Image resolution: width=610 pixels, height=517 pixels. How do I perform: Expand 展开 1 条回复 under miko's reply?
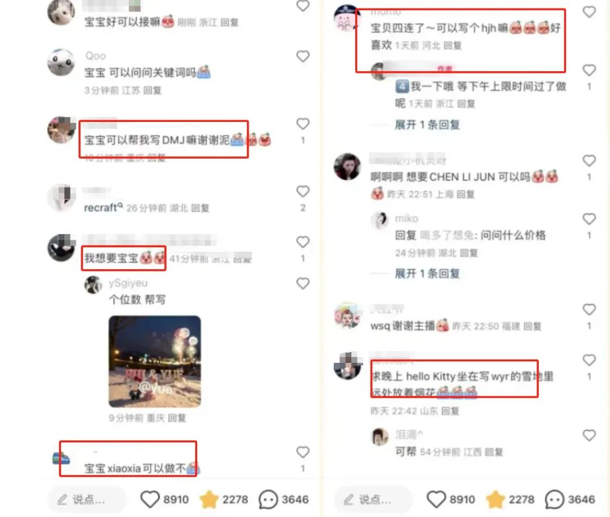(427, 274)
